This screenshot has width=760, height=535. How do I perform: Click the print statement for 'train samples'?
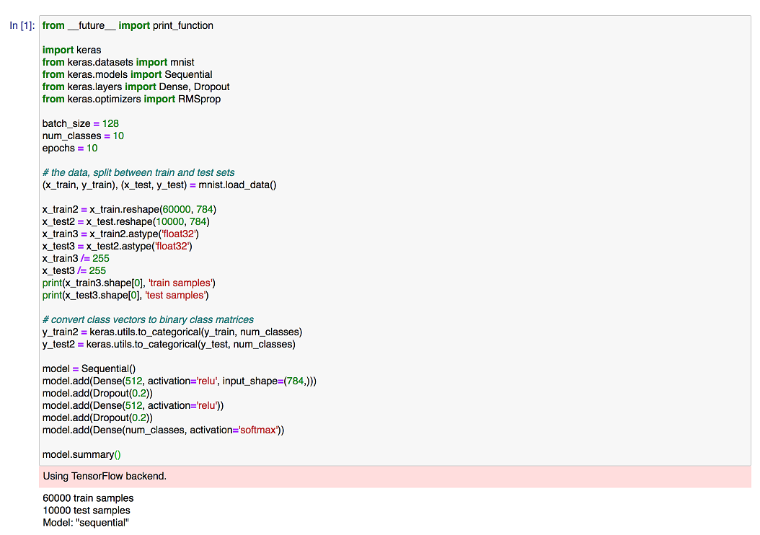129,283
